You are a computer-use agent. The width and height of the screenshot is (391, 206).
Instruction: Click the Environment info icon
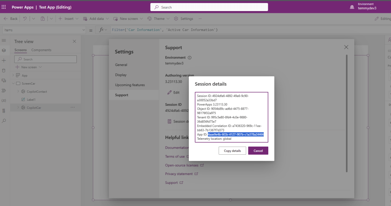coord(190,58)
